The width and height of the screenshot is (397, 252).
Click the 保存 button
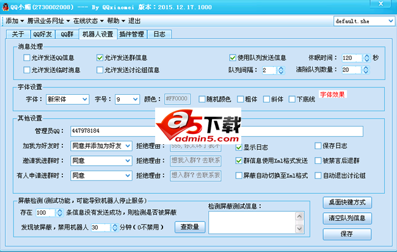(x=347, y=234)
